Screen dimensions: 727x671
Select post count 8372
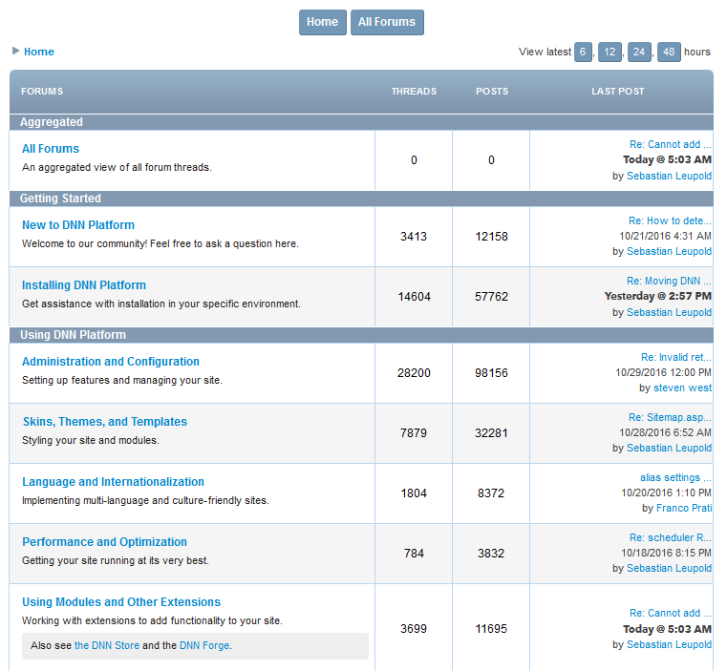(491, 493)
